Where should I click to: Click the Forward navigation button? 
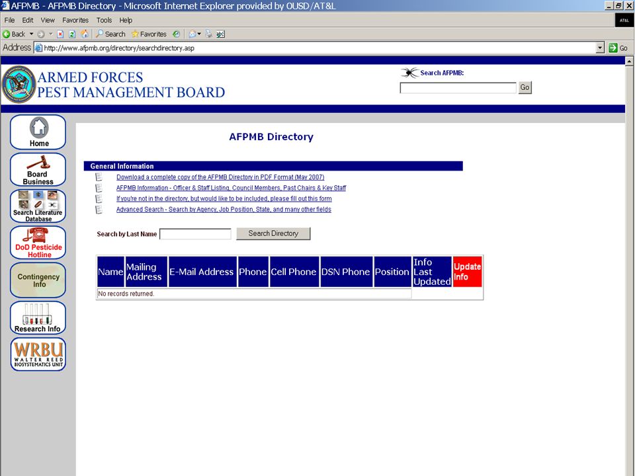41,34
